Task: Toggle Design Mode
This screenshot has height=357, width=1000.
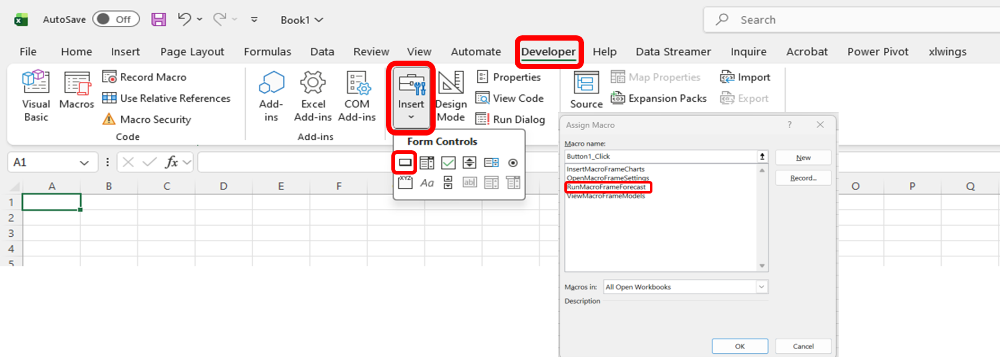Action: (x=451, y=96)
